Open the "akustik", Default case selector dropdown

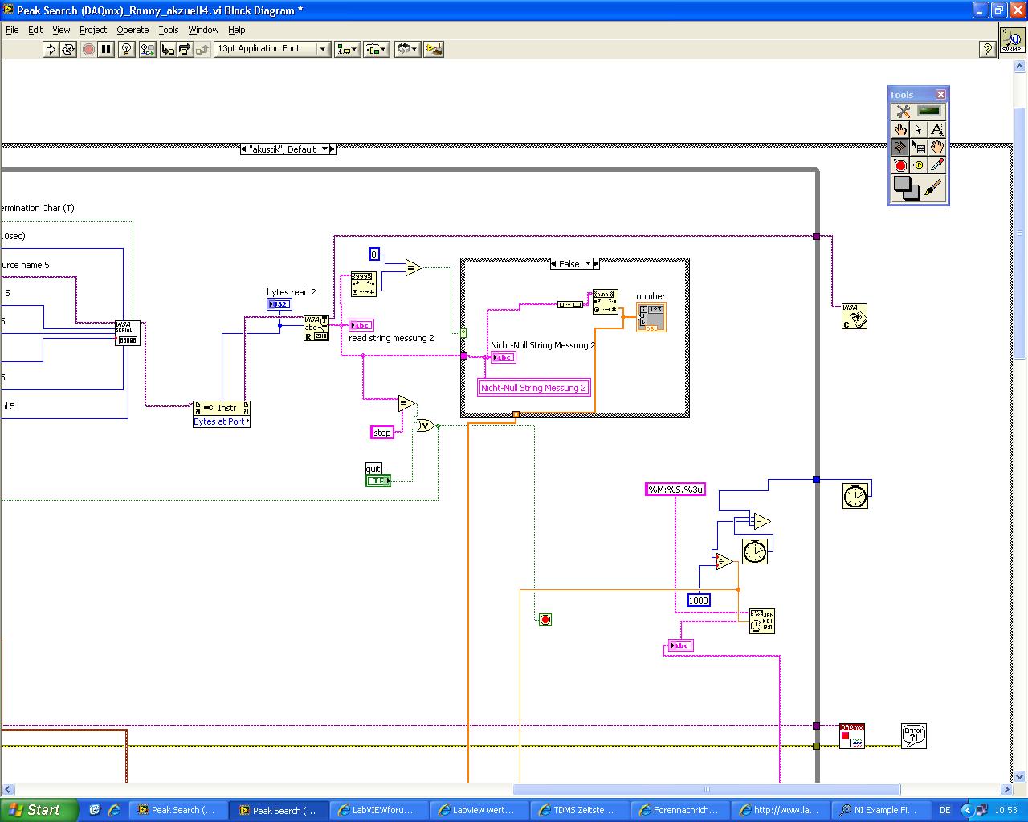(324, 149)
